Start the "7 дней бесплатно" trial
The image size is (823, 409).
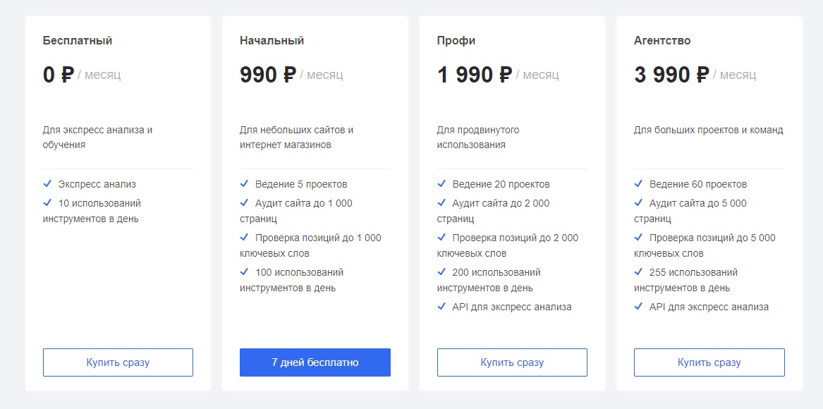click(315, 362)
